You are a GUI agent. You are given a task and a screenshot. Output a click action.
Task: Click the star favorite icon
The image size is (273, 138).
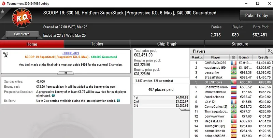coord(3,12)
